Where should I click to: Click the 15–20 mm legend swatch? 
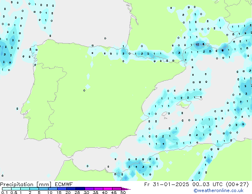(x=62, y=189)
